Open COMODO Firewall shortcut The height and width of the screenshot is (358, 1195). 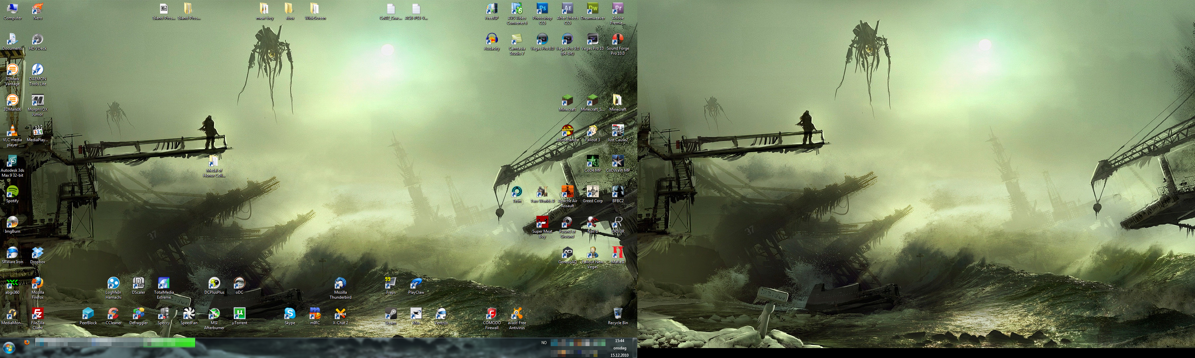coord(491,319)
